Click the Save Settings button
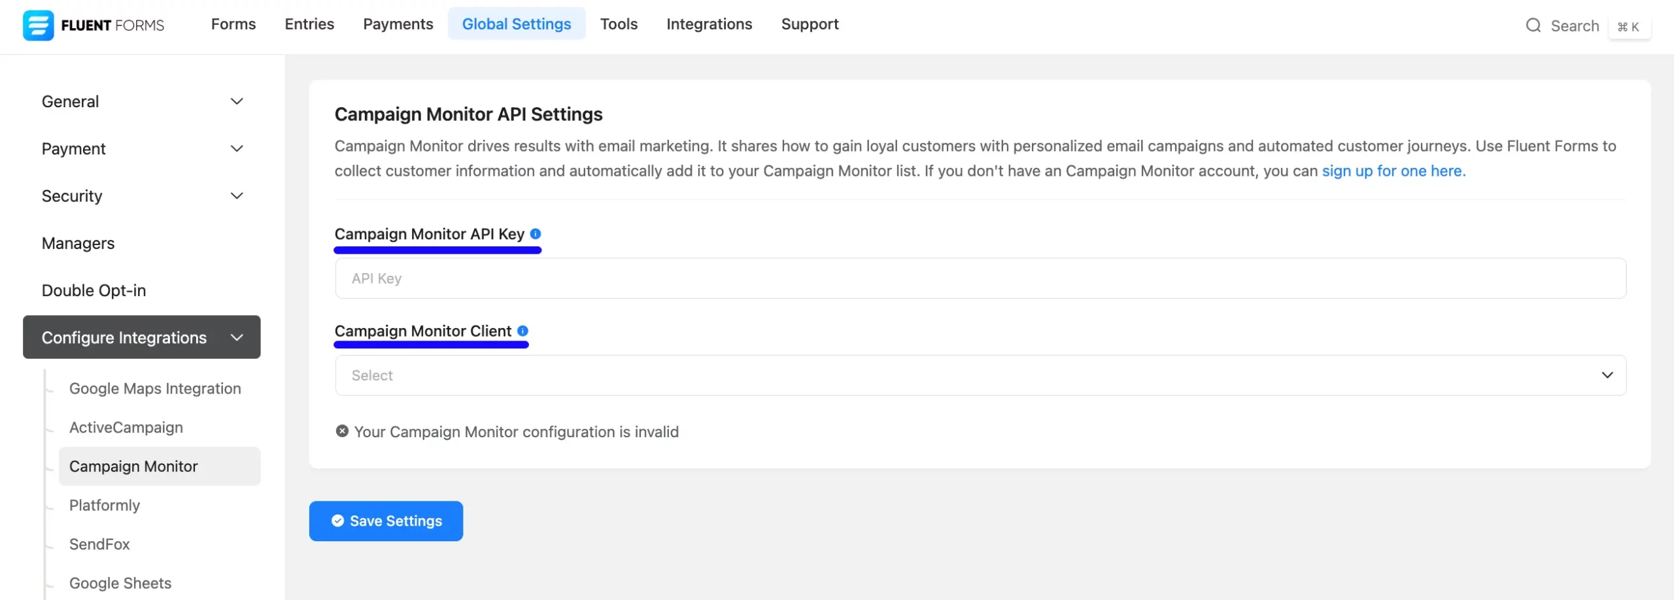Image resolution: width=1674 pixels, height=600 pixels. 386,521
